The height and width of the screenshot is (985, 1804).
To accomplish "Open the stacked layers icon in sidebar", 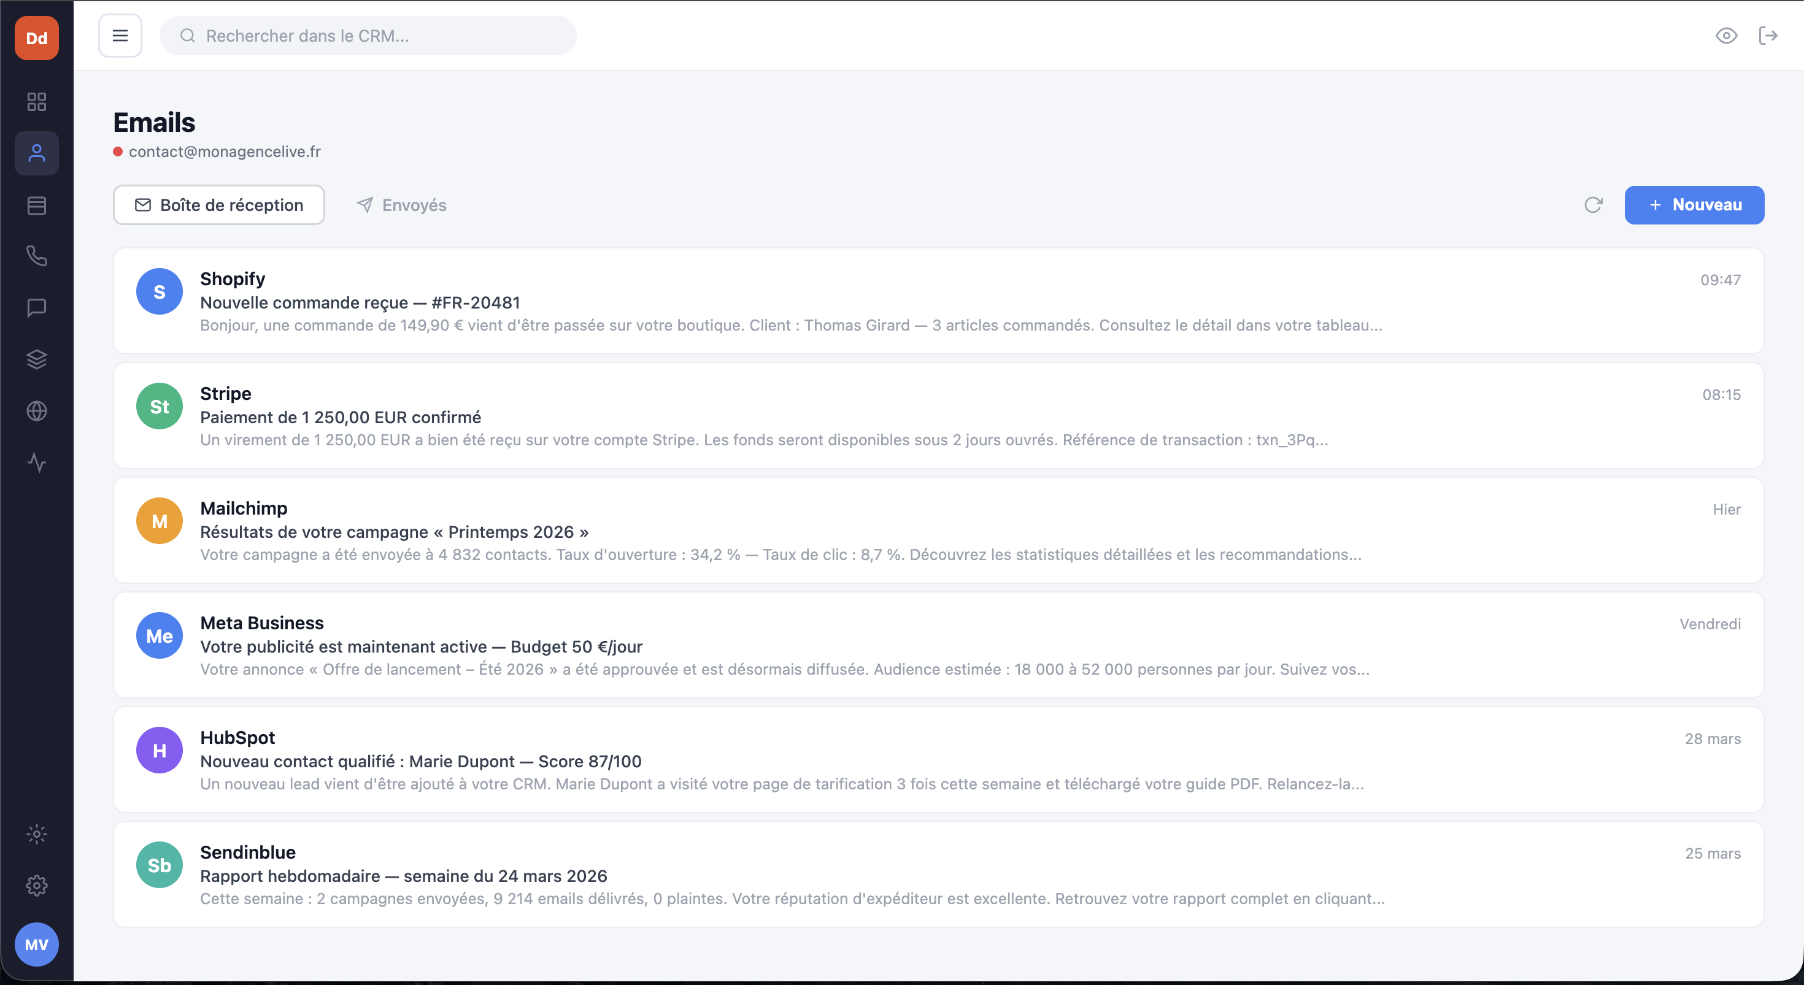I will coord(36,359).
